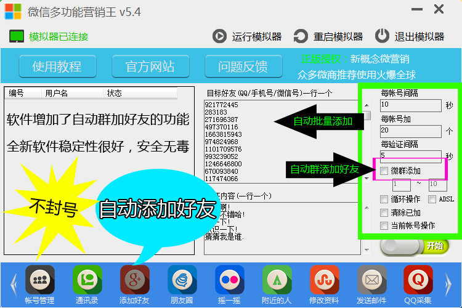Click the 退出模拟器 text label
Screen dimensions: 462x308
coord(419,36)
